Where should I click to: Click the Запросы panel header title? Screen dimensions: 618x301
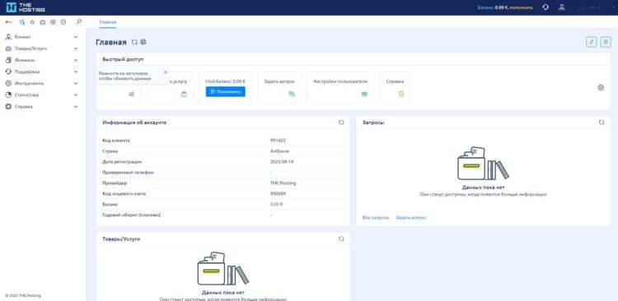[x=373, y=123]
